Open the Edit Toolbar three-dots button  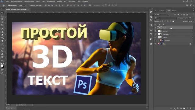(x=2, y=60)
